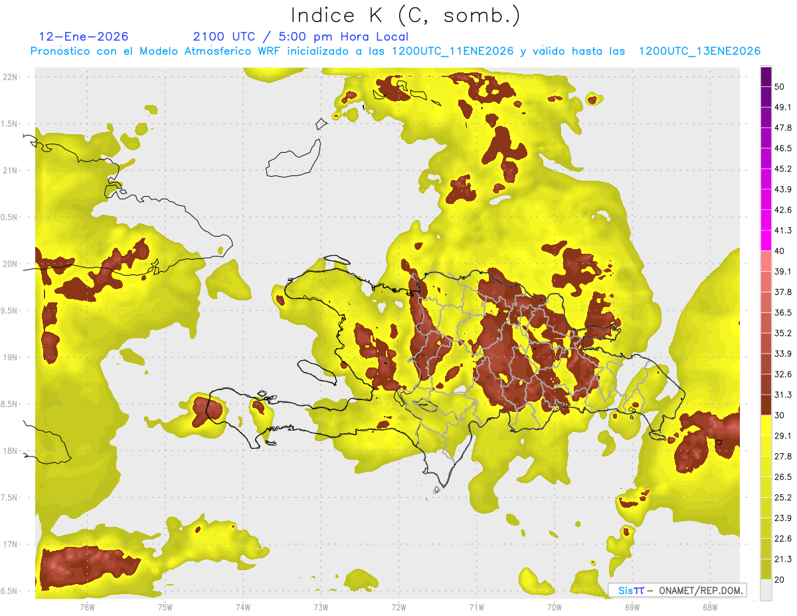Click the colorbar value "26.5"
This screenshot has height=616, width=797.
coord(783,477)
